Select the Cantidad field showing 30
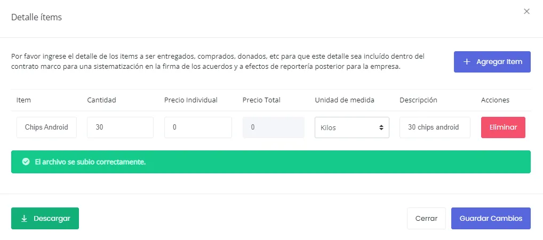This screenshot has height=240, width=543. pos(120,127)
